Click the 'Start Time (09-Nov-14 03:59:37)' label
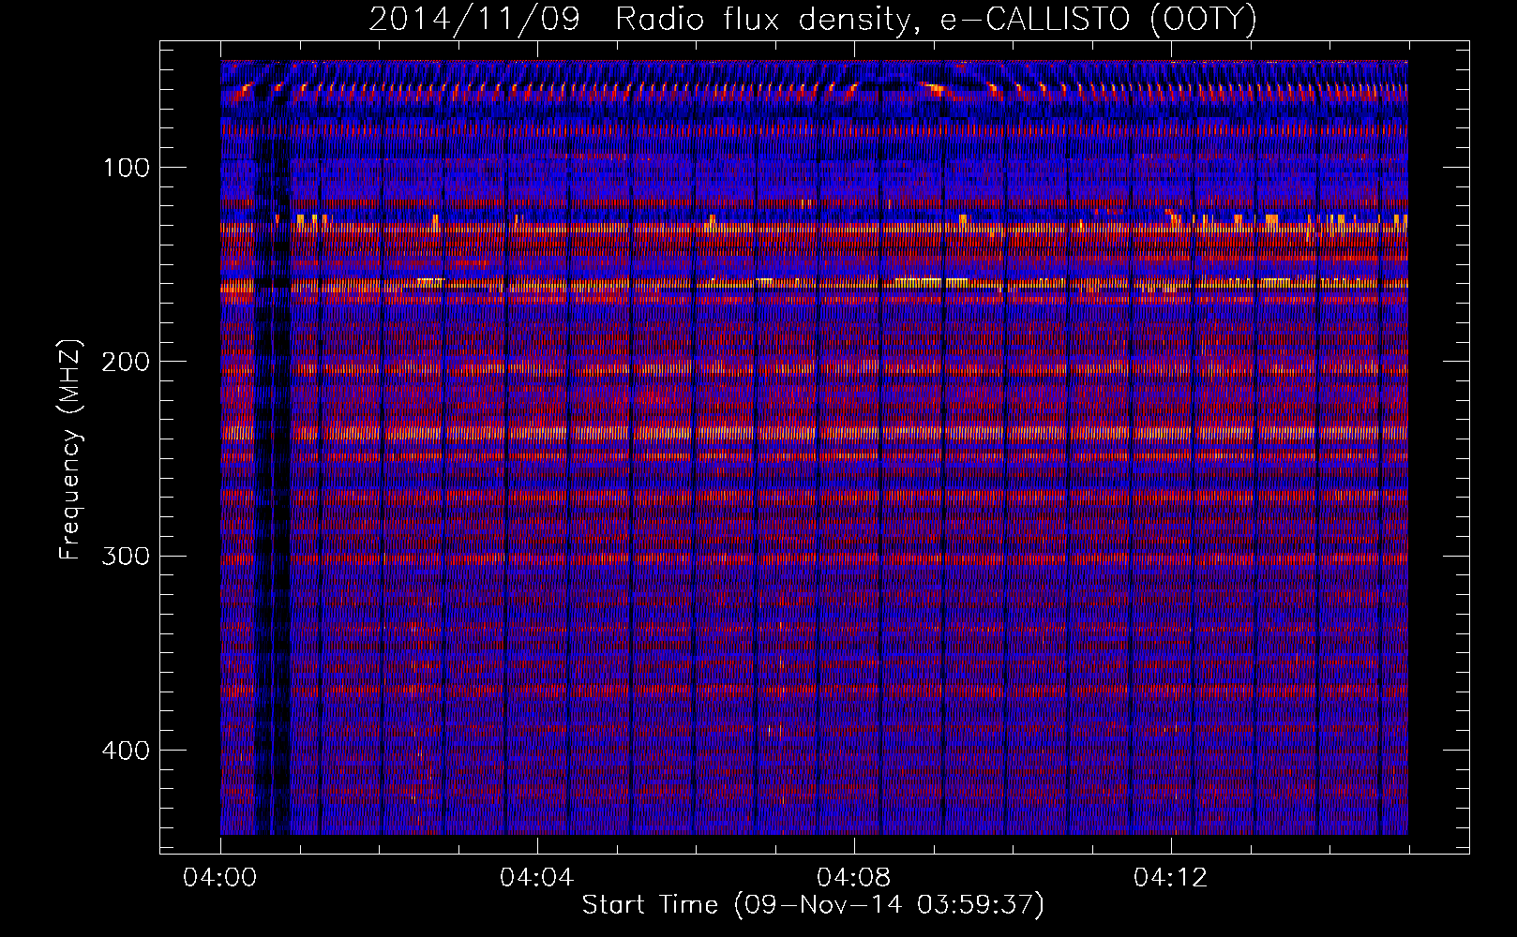This screenshot has width=1517, height=937. coord(813,904)
